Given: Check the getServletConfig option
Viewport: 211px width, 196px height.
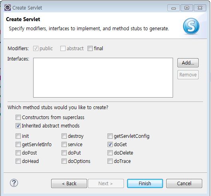Looking at the screenshot, I should click(x=110, y=136).
